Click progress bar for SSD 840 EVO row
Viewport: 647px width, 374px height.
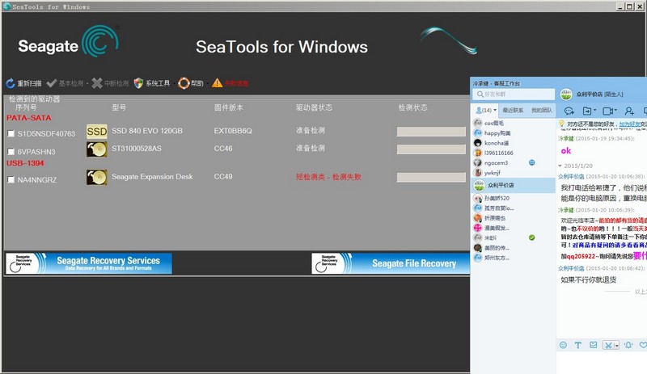[431, 132]
